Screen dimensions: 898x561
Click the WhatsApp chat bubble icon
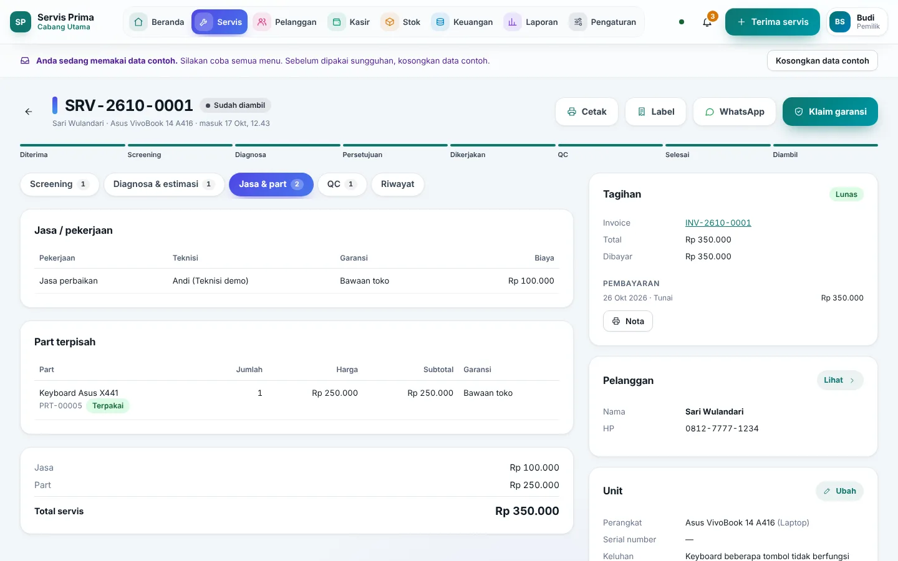pos(710,112)
